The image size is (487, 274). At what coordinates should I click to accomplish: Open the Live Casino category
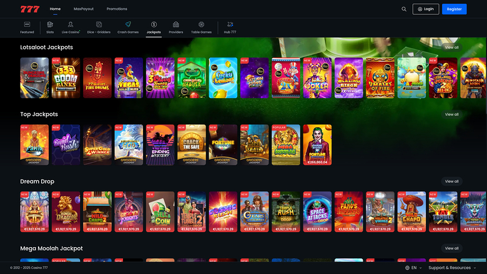71,27
